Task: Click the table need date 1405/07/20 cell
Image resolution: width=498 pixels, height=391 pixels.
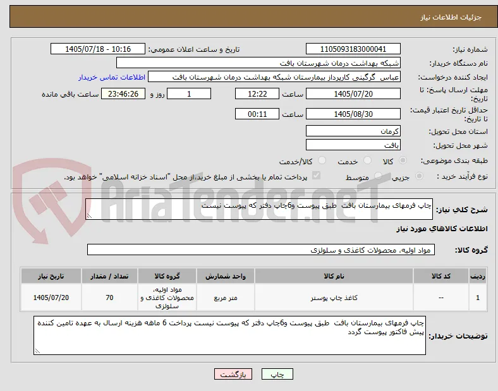Action: coord(51,298)
